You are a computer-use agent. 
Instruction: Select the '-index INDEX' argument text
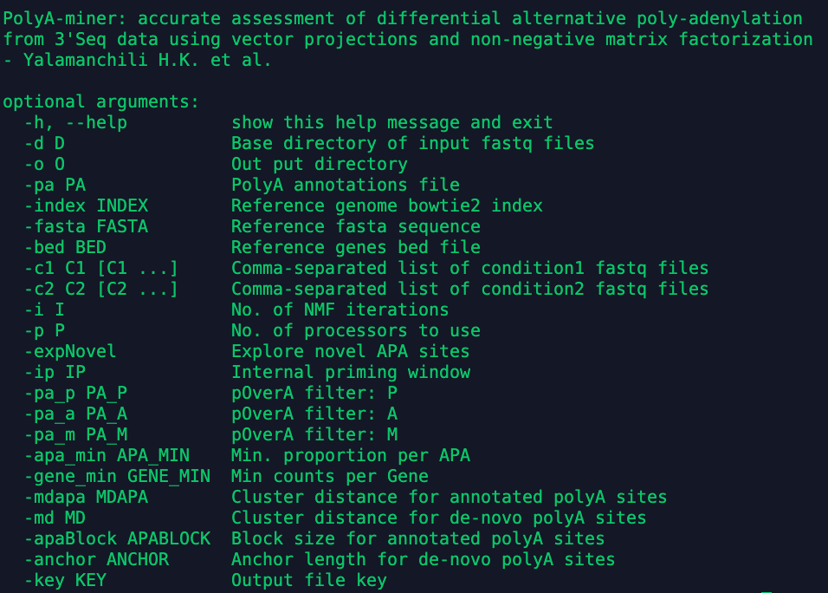click(86, 205)
